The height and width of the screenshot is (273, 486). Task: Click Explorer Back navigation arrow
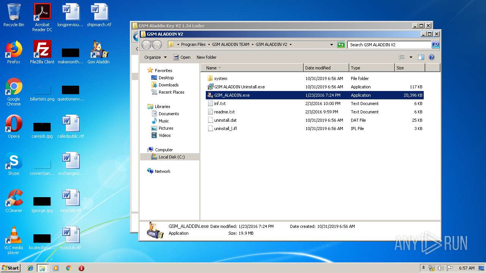pyautogui.click(x=146, y=45)
